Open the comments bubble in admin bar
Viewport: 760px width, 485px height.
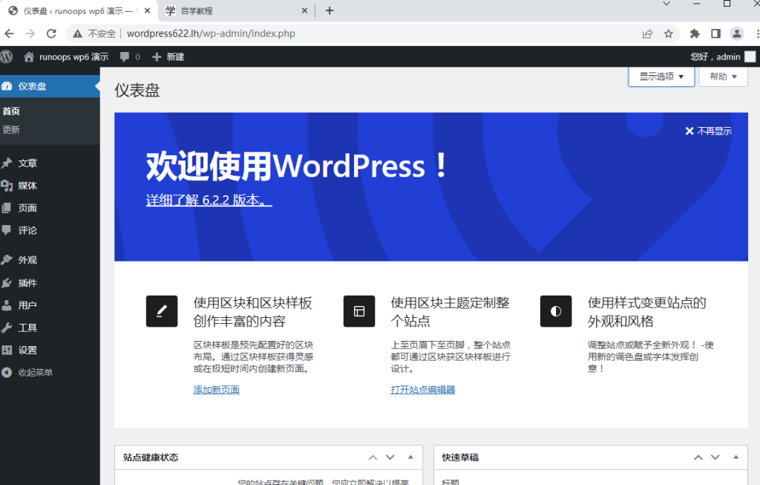pos(129,56)
